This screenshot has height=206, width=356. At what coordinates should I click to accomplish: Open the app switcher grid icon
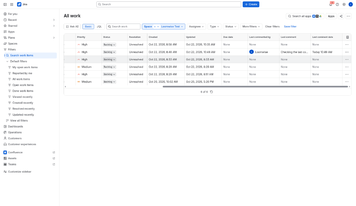pos(12,4)
